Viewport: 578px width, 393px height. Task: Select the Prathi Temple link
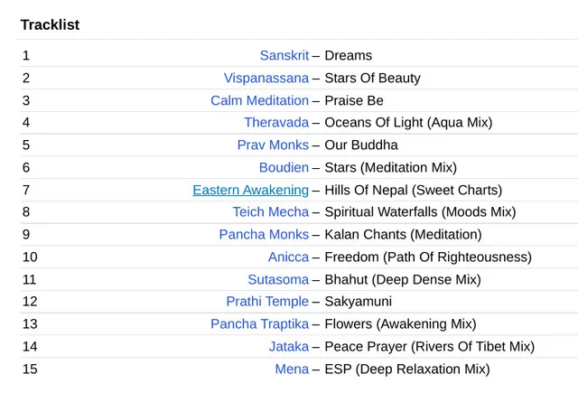click(266, 302)
